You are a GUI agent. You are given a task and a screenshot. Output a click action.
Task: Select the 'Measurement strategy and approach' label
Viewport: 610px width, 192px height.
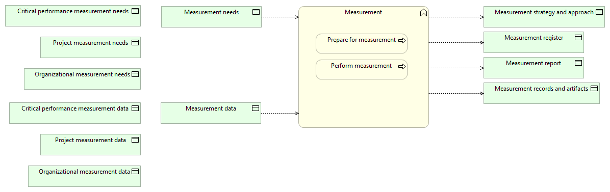[544, 12]
